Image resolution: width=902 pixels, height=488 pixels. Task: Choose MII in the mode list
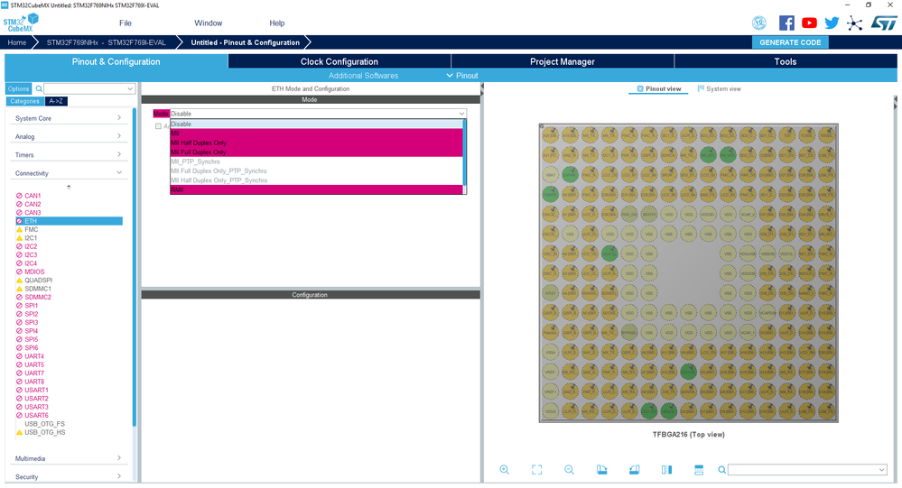[316, 134]
